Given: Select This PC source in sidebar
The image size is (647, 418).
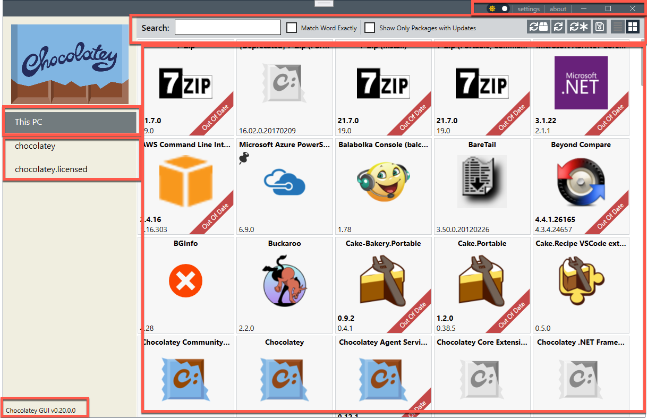Looking at the screenshot, I should point(71,122).
